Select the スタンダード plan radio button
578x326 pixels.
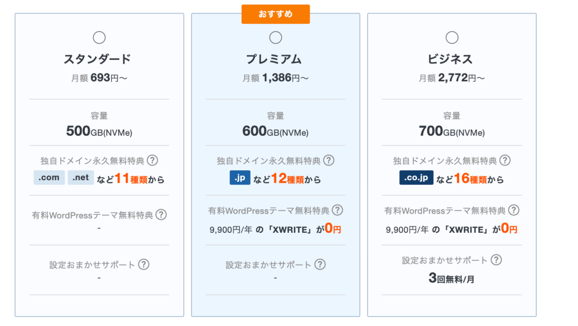tap(99, 38)
